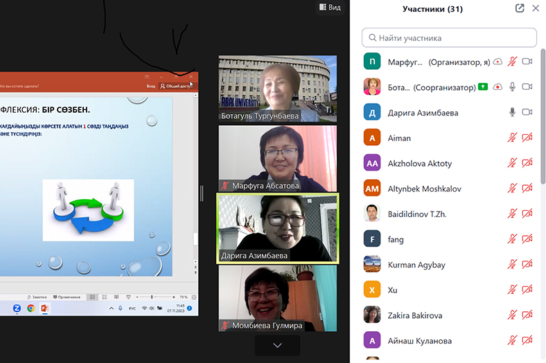Click Дарига Азимбаева's microphone icon in list

coord(512,112)
